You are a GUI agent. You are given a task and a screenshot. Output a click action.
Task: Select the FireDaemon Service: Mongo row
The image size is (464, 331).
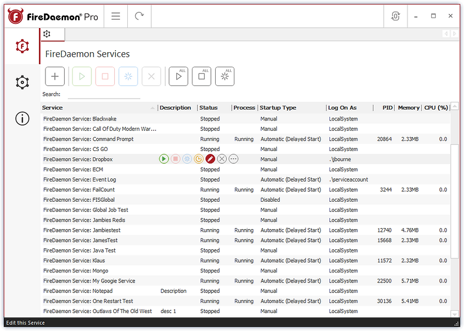pyautogui.click(x=246, y=270)
